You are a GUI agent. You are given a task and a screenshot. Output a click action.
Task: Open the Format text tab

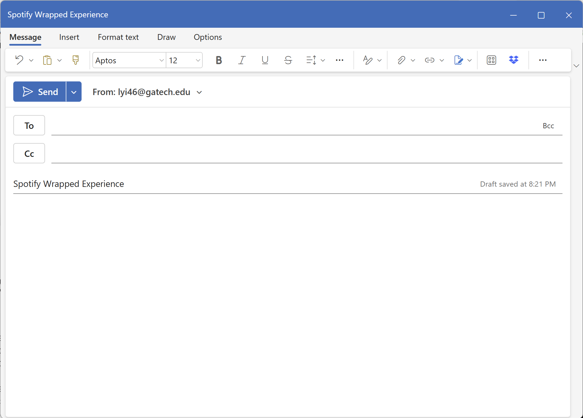click(x=118, y=37)
